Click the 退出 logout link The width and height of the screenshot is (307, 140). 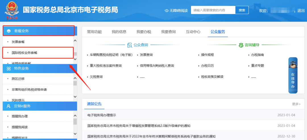(301, 11)
